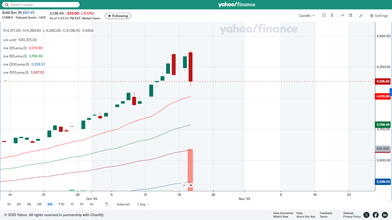Click the sigma studies icon
The height and width of the screenshot is (220, 392).
pos(332,15)
